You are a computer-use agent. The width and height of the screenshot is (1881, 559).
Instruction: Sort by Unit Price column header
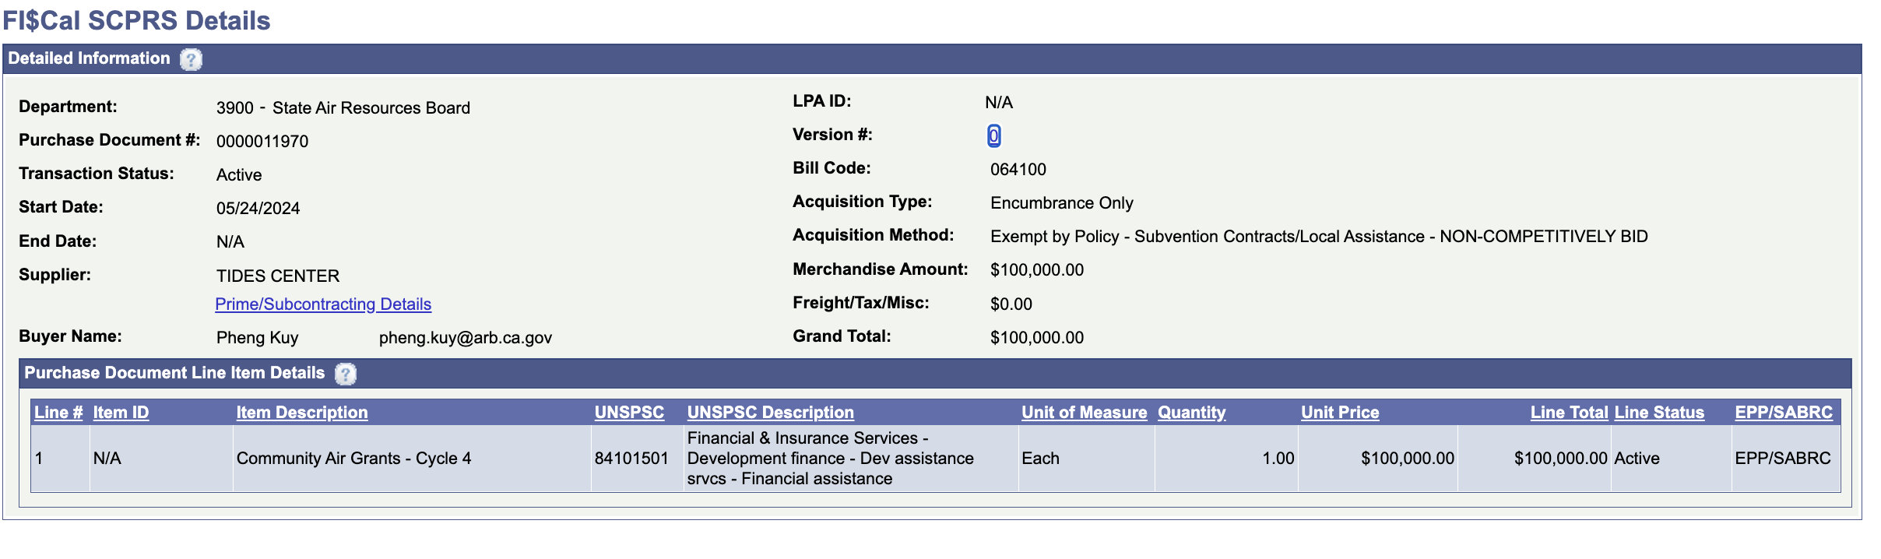tap(1340, 413)
